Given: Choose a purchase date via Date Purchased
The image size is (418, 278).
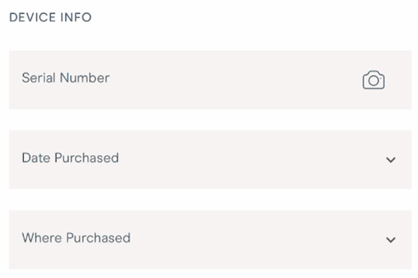Looking at the screenshot, I should (210, 159).
